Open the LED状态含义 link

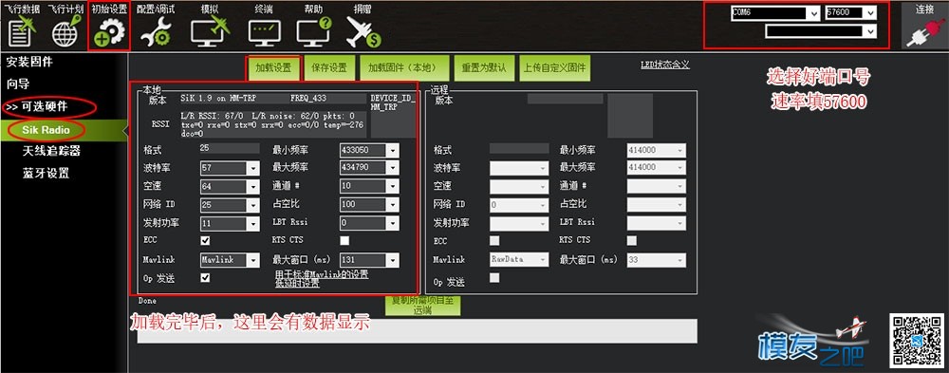click(x=664, y=65)
